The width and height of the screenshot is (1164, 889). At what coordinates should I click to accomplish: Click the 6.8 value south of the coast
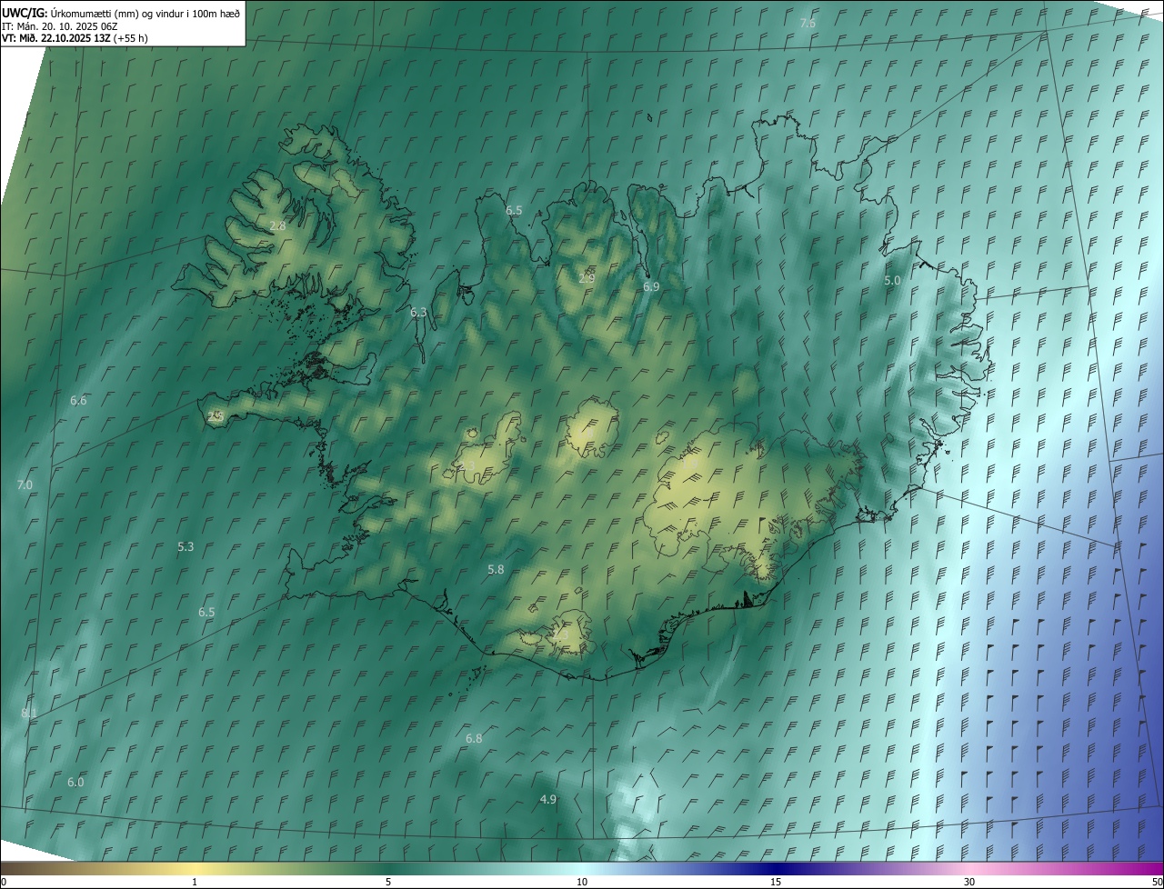(x=474, y=738)
